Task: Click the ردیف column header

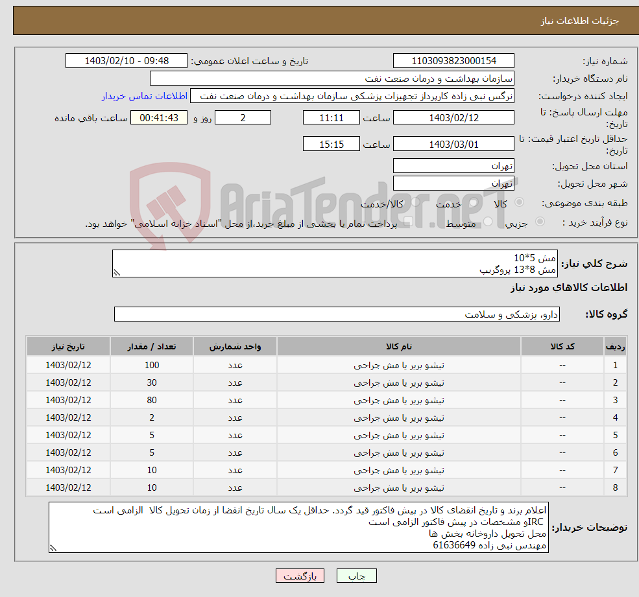Action: (616, 346)
